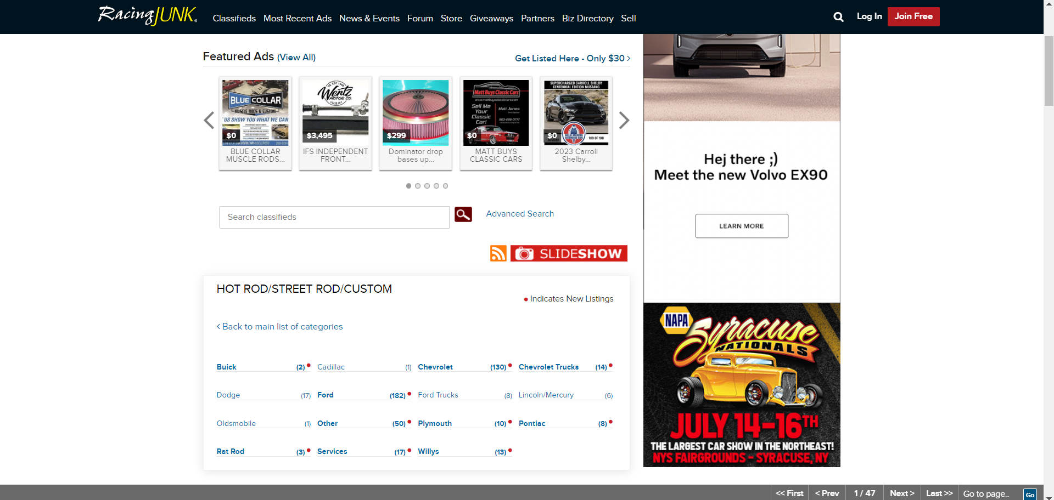Open Willys category
1054x500 pixels.
click(428, 451)
